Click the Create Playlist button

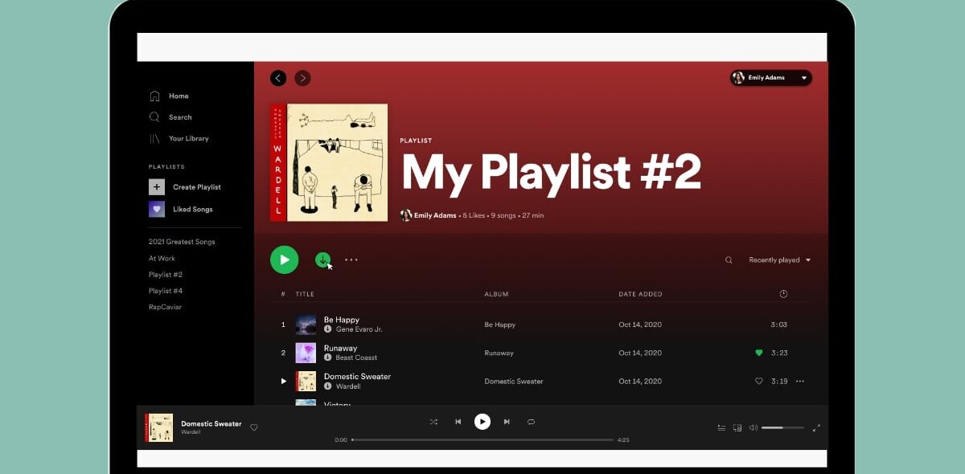coord(195,187)
